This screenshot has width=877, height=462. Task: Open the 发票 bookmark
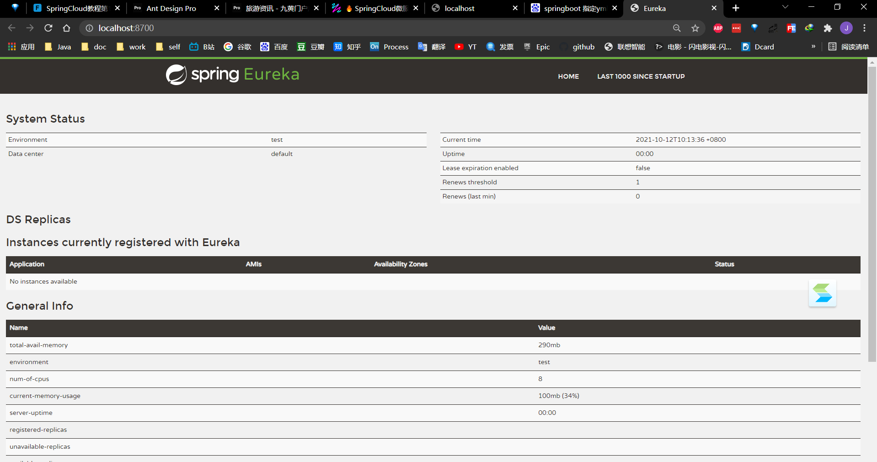(500, 47)
